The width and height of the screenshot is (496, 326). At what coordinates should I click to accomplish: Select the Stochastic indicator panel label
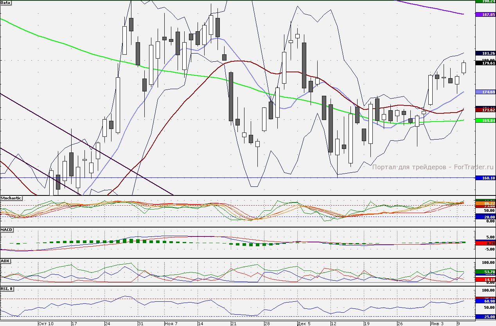coord(11,198)
